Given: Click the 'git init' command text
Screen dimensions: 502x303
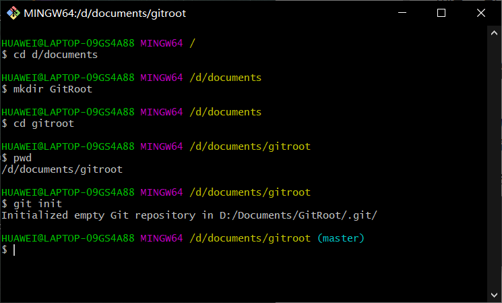Looking at the screenshot, I should (38, 204).
